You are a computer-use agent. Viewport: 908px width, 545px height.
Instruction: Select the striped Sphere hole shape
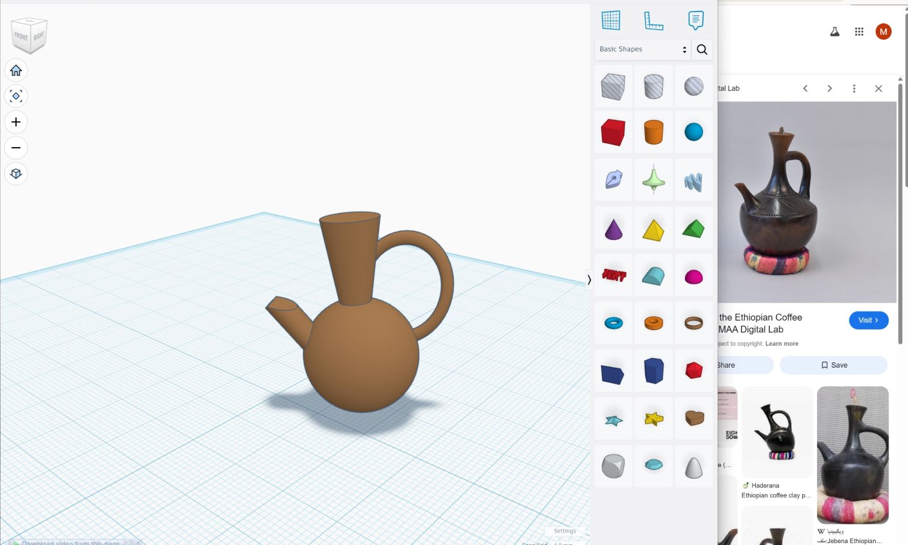pyautogui.click(x=694, y=86)
